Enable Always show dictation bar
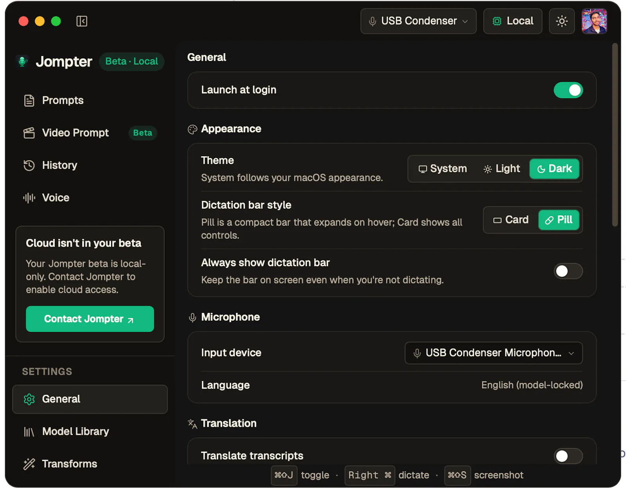 [568, 271]
